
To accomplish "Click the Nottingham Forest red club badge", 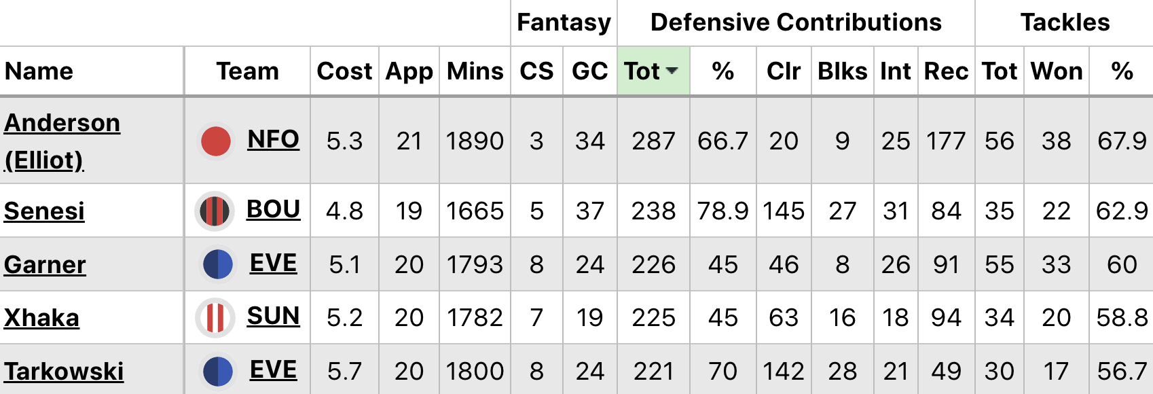I will (216, 141).
